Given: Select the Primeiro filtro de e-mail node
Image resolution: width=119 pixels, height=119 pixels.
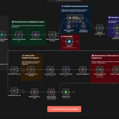Looking at the screenshot, I should pos(14,69).
